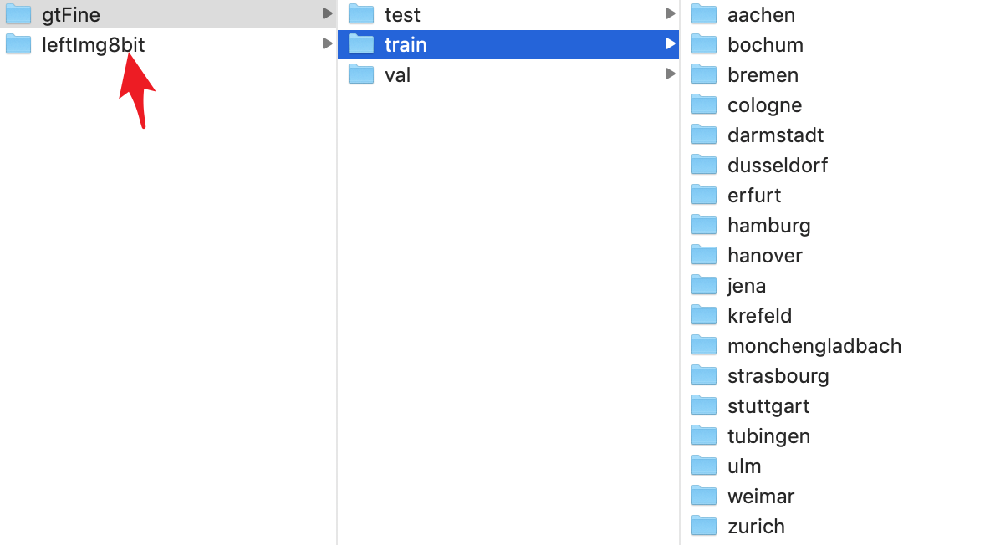Expand the leftImg8bit folder arrow
Image resolution: width=990 pixels, height=545 pixels.
click(327, 43)
